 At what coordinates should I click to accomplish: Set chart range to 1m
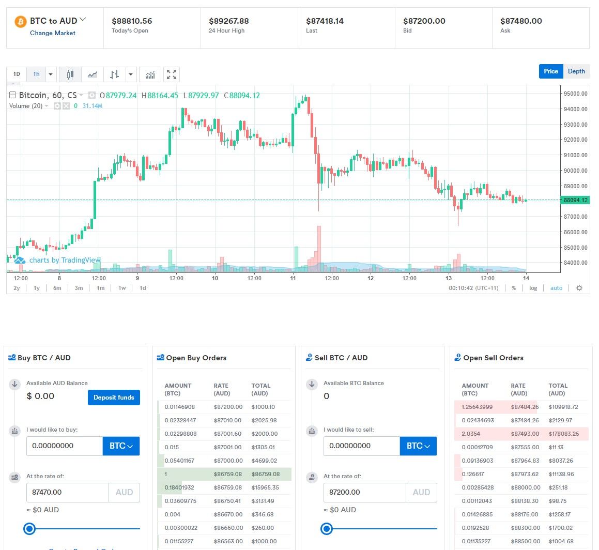[100, 288]
